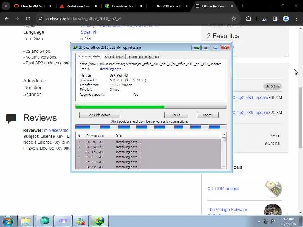The height and width of the screenshot is (227, 303).
Task: Click the CD-ROM Images thumbnail
Action: [273, 189]
